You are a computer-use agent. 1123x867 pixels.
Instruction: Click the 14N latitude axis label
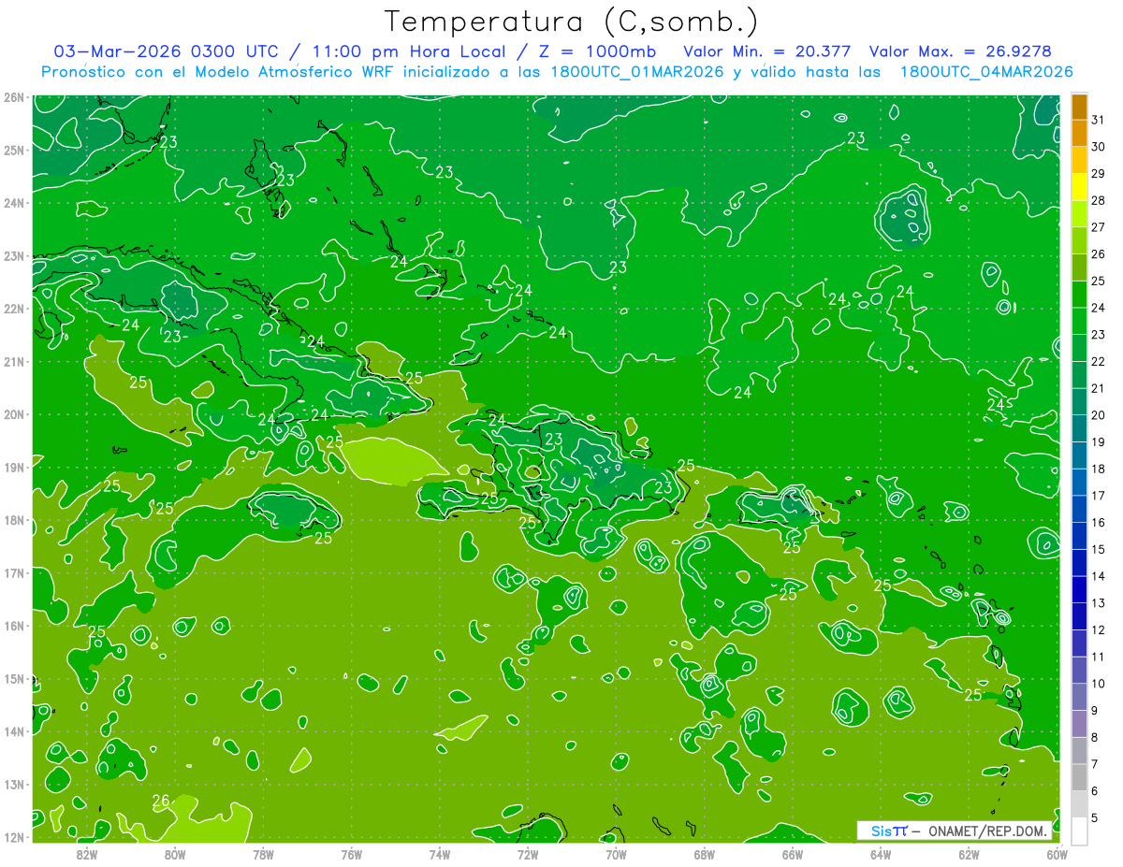(x=13, y=731)
